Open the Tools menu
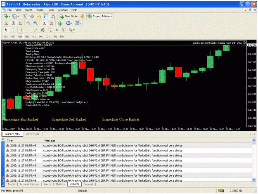 [x=50, y=10]
